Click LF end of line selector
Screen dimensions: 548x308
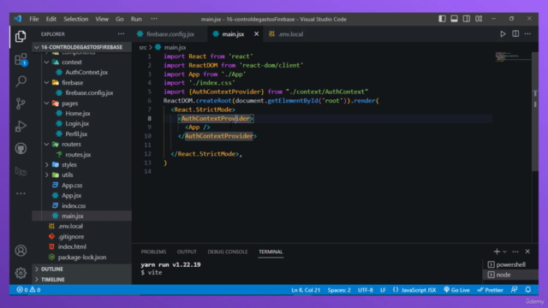click(x=383, y=290)
